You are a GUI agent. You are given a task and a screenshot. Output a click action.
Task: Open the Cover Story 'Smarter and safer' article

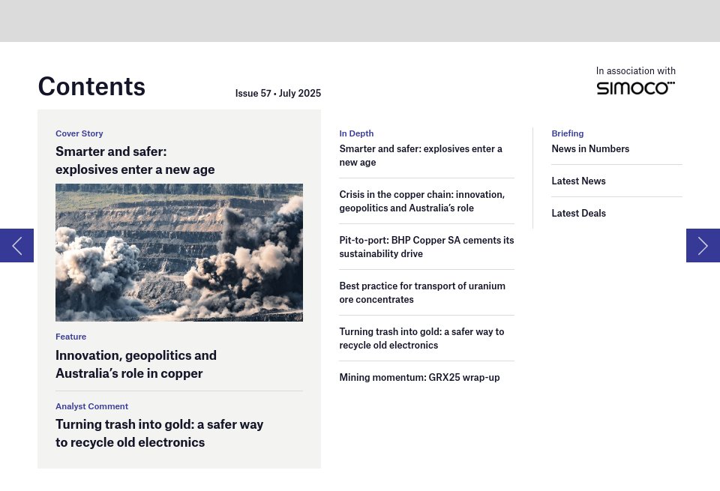pos(135,159)
